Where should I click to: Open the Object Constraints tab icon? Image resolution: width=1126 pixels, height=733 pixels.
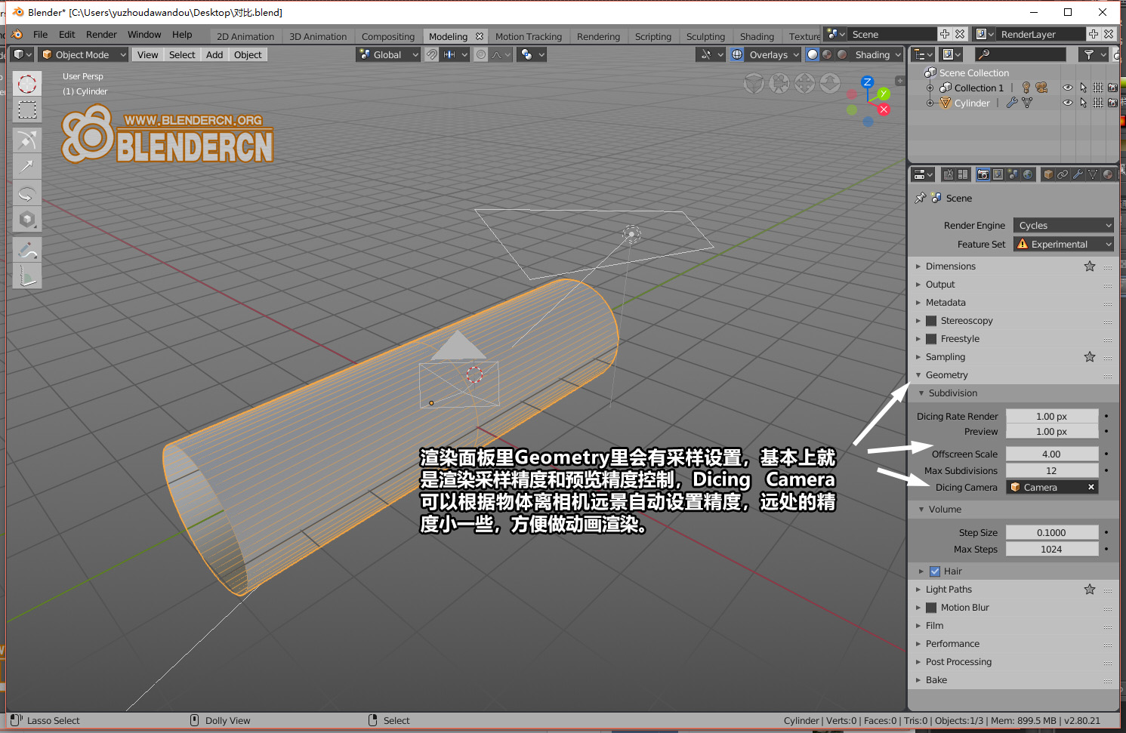[1063, 174]
